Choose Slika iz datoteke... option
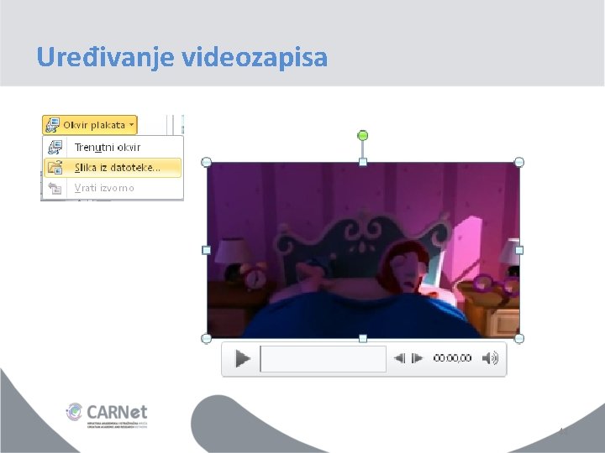Screen dimensions: 605x453 click(113, 168)
